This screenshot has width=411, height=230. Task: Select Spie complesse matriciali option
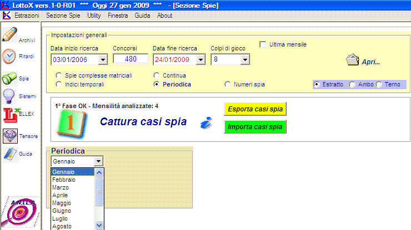(59, 75)
